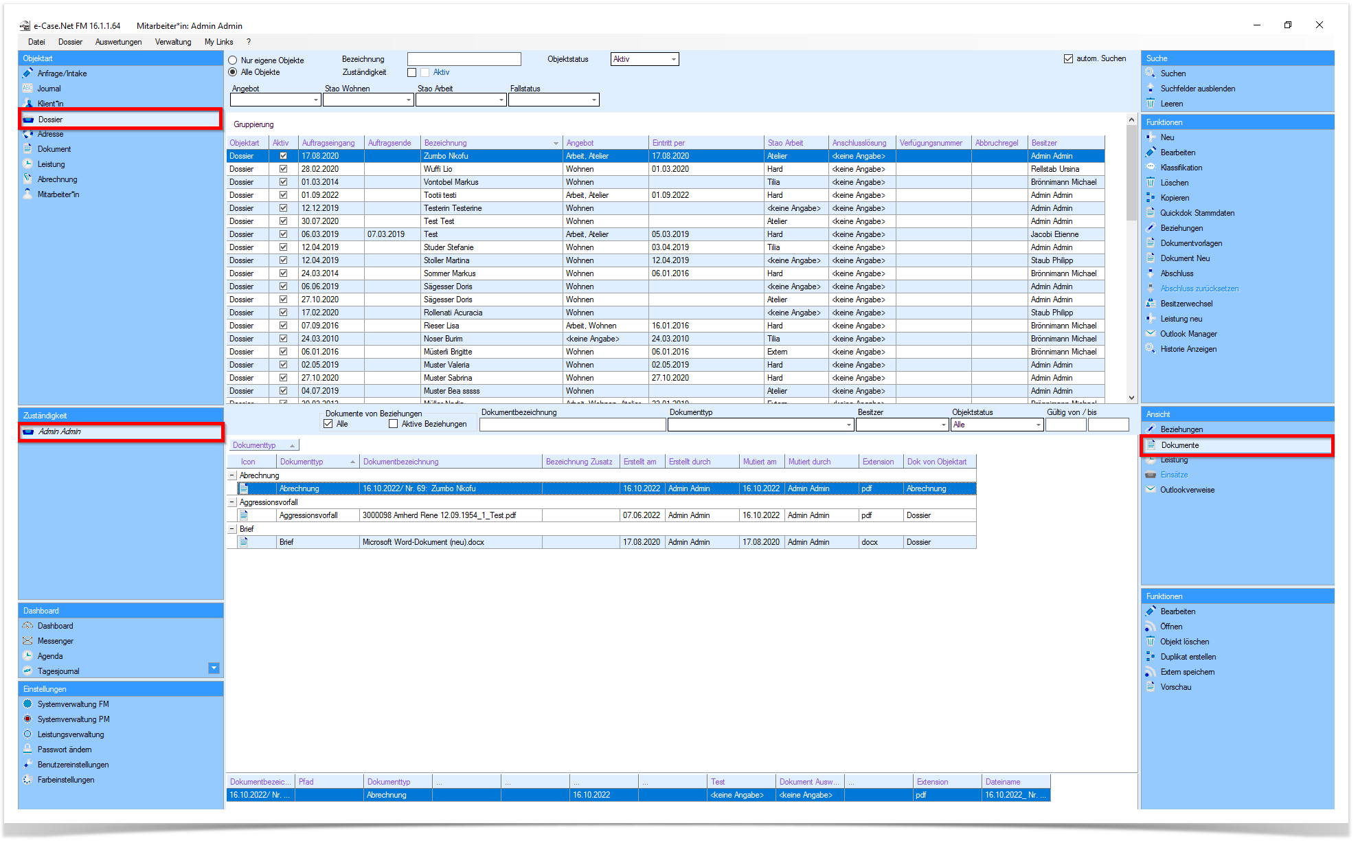Viewport: 1358px width, 843px height.
Task: Open Auswertungen menu
Action: pos(118,42)
